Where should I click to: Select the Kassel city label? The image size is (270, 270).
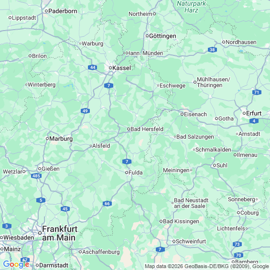point(121,68)
